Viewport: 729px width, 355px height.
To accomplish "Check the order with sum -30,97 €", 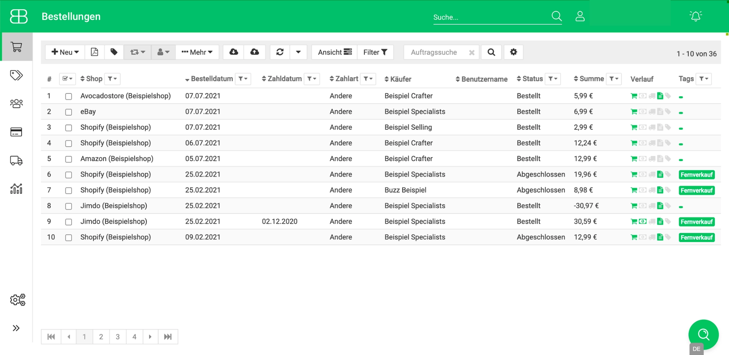I will pyautogui.click(x=69, y=206).
